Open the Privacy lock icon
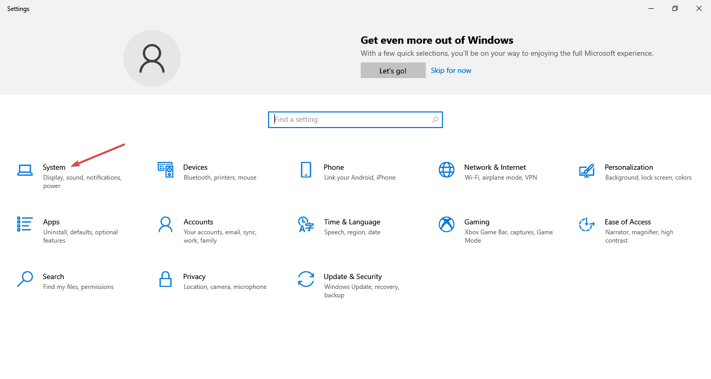 166,279
